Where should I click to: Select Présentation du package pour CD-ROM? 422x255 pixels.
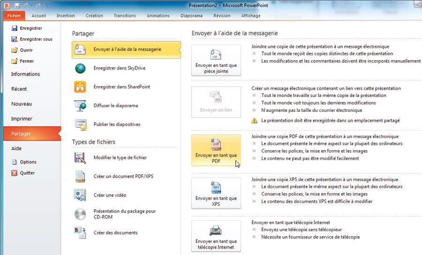124,214
